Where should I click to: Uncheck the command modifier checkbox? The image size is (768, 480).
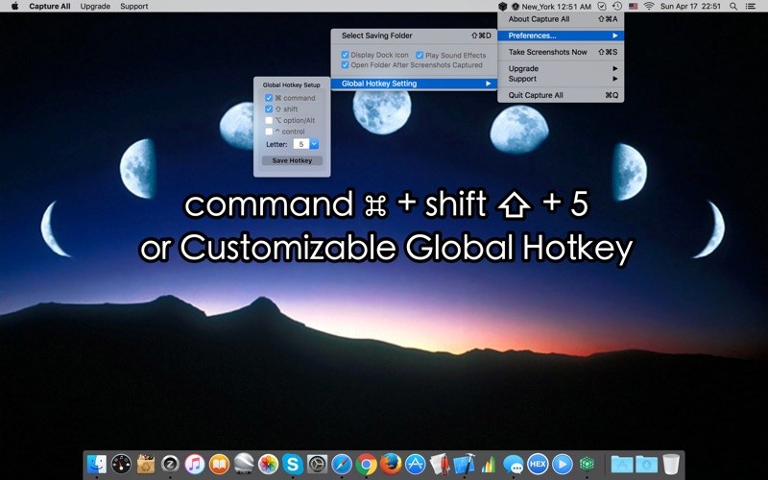coord(269,98)
